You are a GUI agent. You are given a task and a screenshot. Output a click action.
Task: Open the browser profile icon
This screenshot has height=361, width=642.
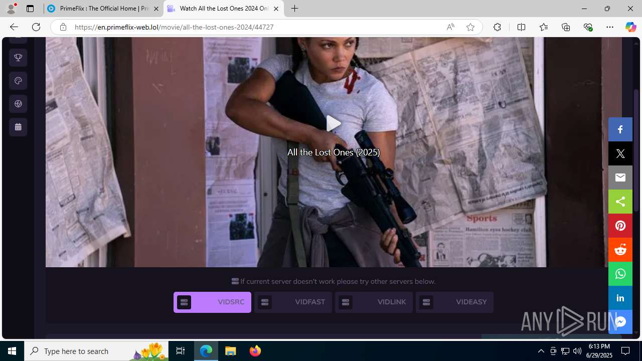(11, 9)
